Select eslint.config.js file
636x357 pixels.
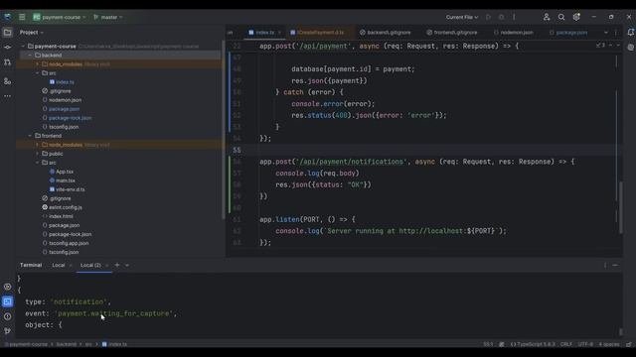66,207
